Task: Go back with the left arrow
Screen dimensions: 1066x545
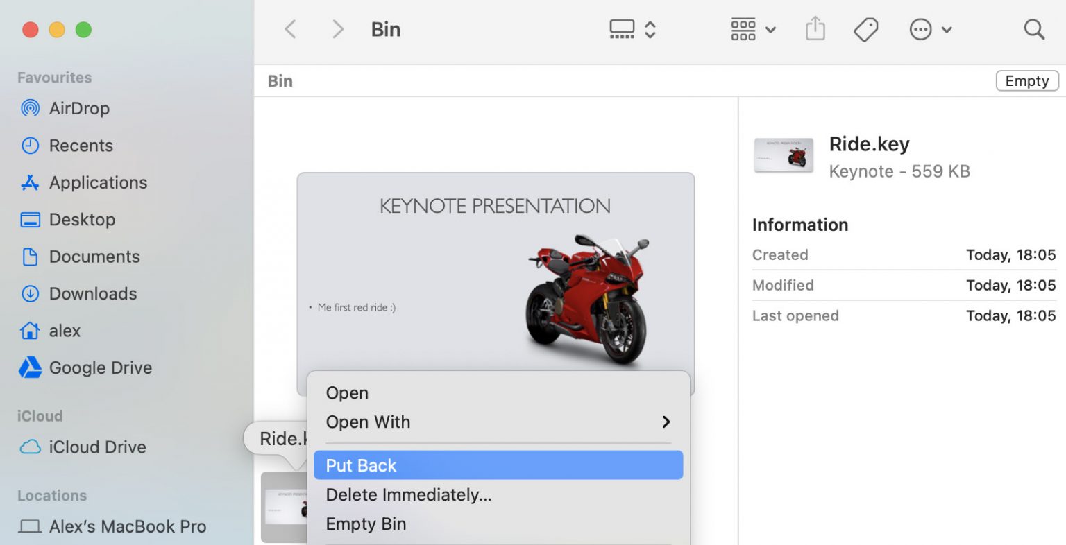Action: coord(291,29)
